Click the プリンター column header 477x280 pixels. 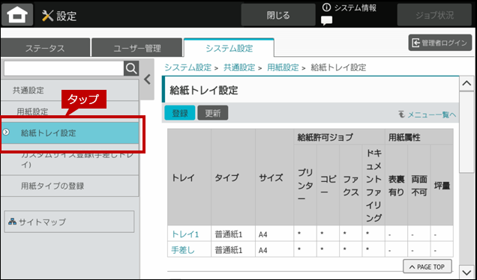click(305, 185)
